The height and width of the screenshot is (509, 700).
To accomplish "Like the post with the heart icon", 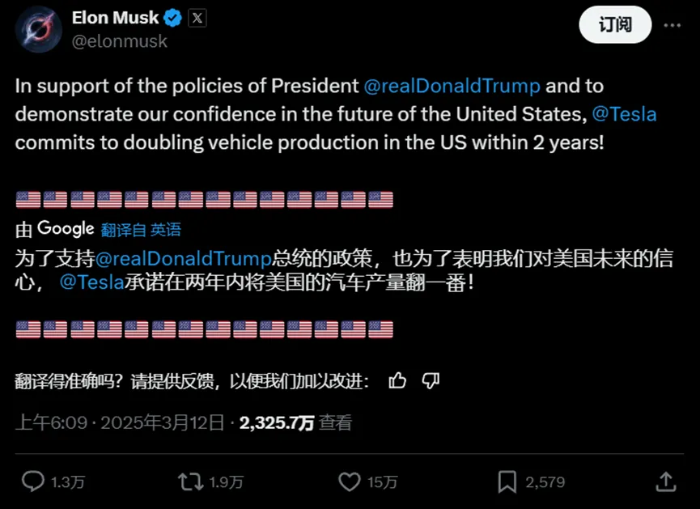I will click(349, 481).
